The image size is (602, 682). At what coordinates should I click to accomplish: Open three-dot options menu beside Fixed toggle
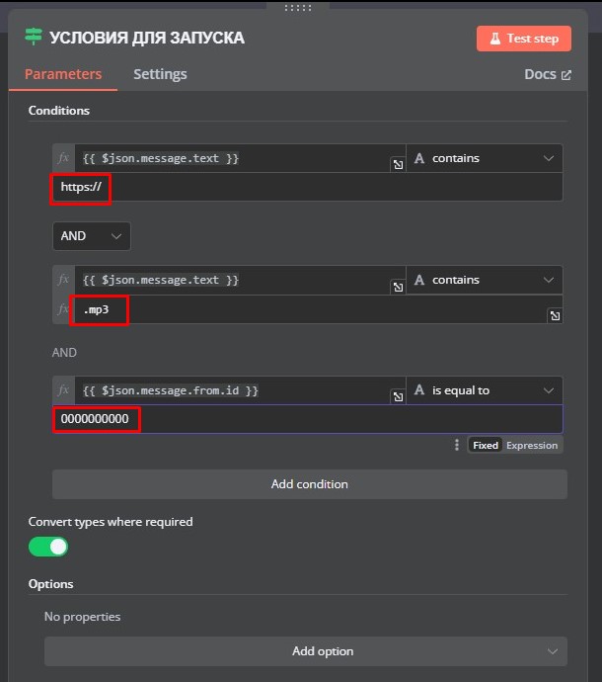click(456, 445)
